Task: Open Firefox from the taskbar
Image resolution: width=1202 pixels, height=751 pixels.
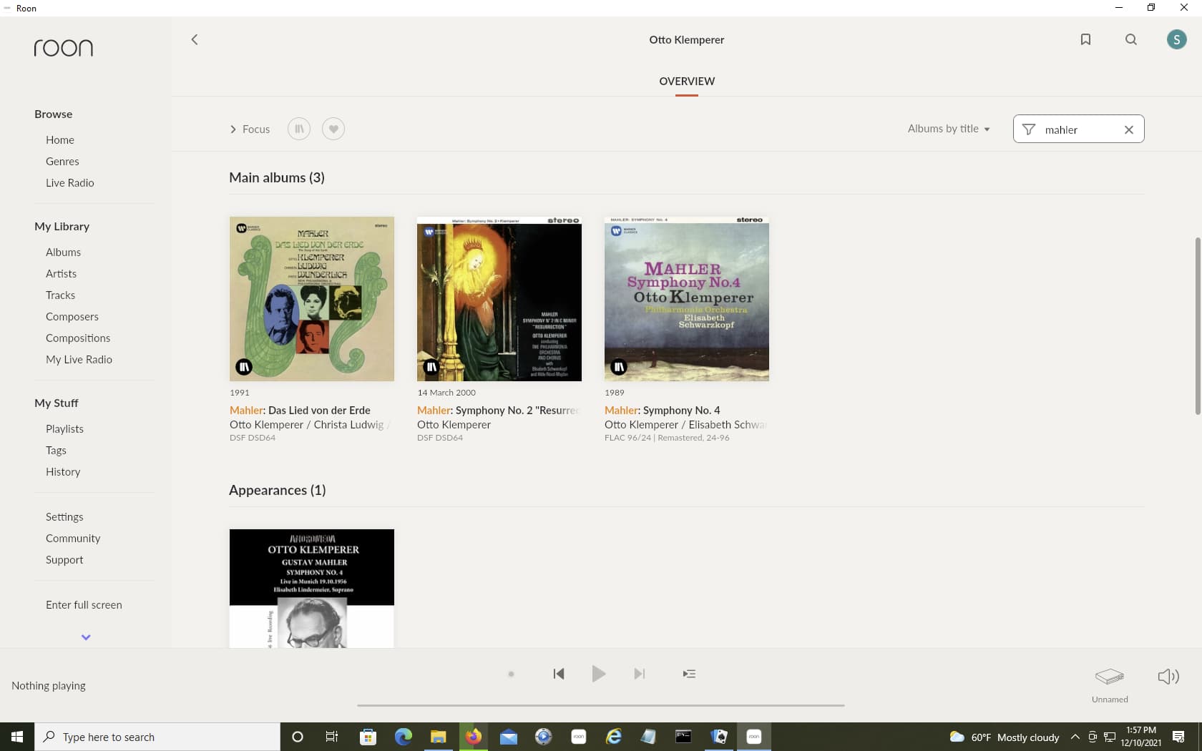Action: click(x=473, y=737)
